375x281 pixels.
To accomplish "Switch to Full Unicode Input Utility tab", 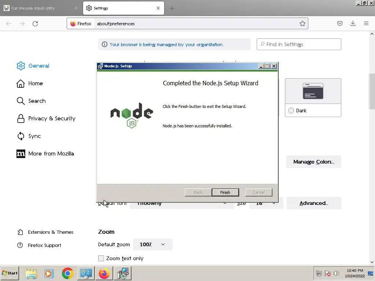I will click(41, 8).
